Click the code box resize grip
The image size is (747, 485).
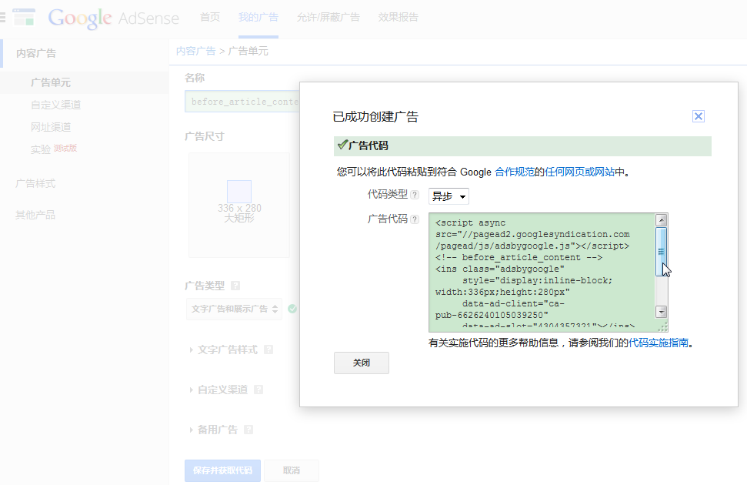click(x=662, y=326)
